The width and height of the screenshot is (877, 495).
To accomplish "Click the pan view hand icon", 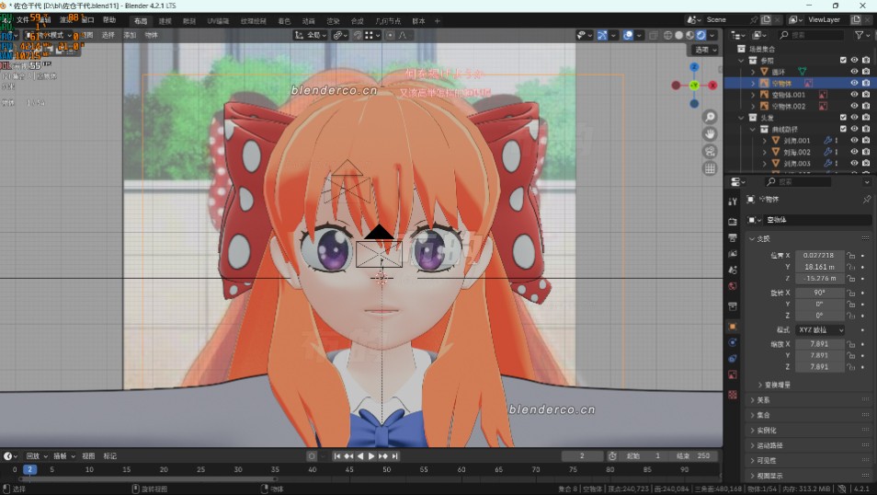I will (x=710, y=134).
